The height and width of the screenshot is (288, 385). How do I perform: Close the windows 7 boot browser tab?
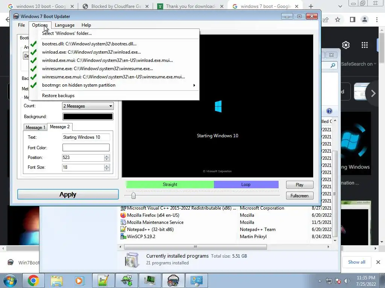pos(297,6)
